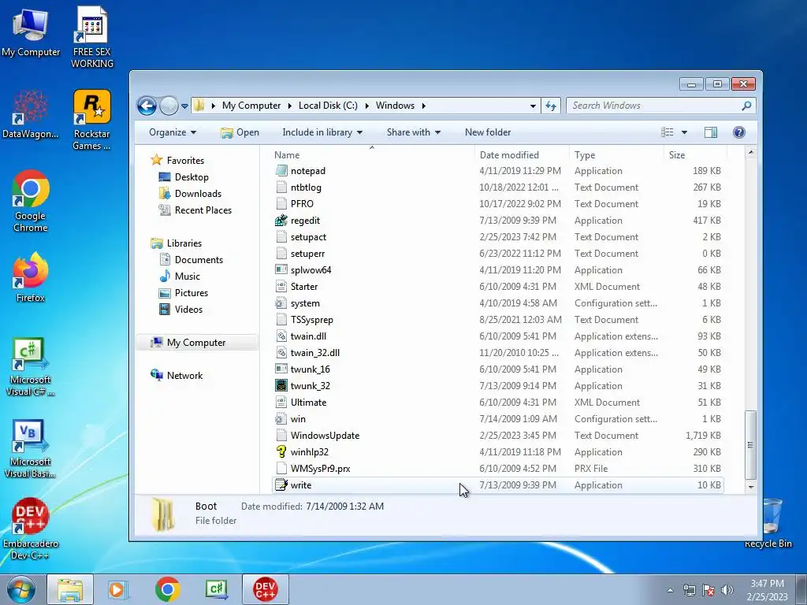Open the view options dropdown arrow
The width and height of the screenshot is (807, 605).
684,132
